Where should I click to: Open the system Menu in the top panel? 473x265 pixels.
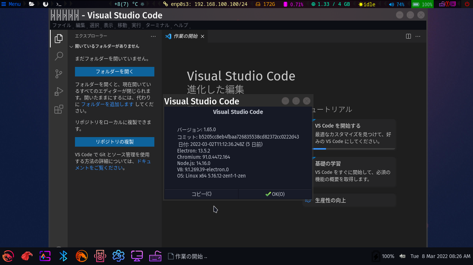(11, 4)
